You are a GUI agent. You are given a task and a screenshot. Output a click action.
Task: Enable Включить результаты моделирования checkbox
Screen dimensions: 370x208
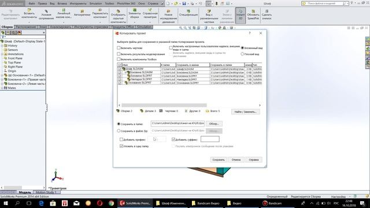coord(119,54)
